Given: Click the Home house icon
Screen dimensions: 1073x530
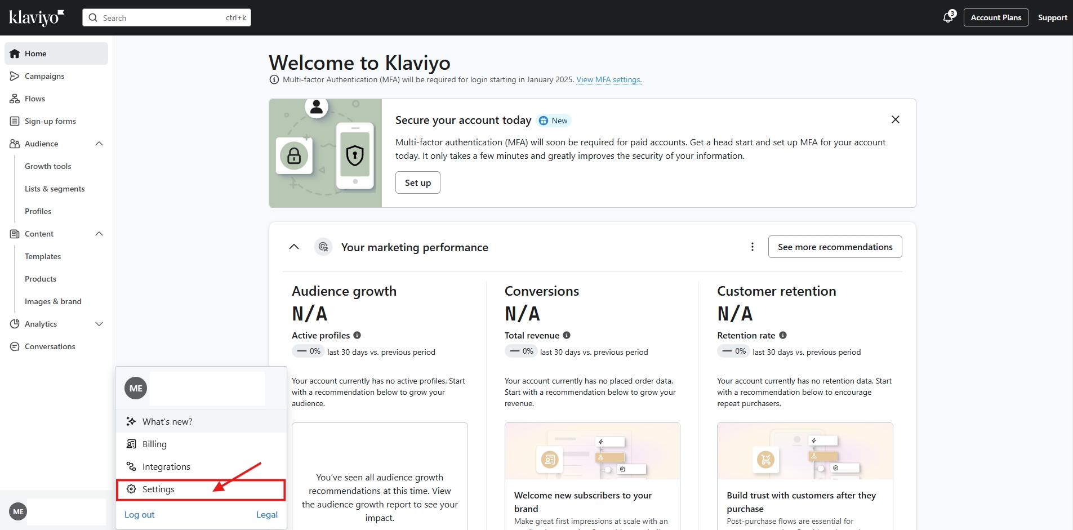Looking at the screenshot, I should click(15, 54).
